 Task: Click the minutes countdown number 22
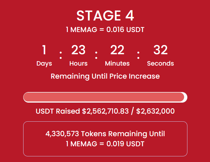pyautogui.click(x=117, y=50)
